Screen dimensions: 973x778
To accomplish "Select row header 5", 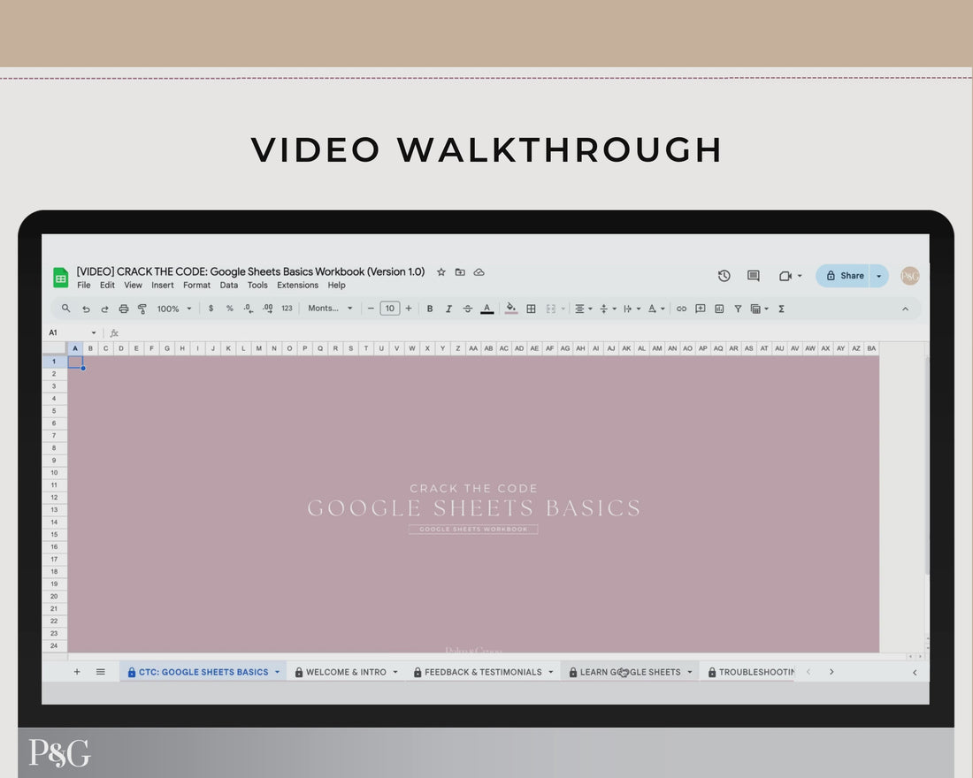I will (x=54, y=411).
